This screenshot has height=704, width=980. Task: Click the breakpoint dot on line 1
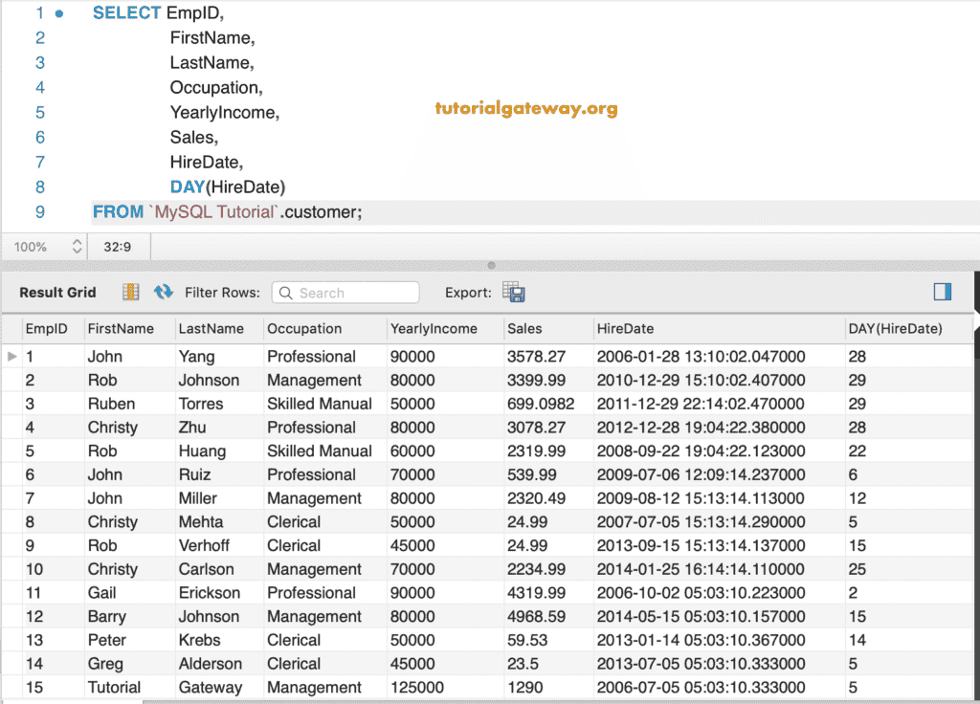click(59, 13)
